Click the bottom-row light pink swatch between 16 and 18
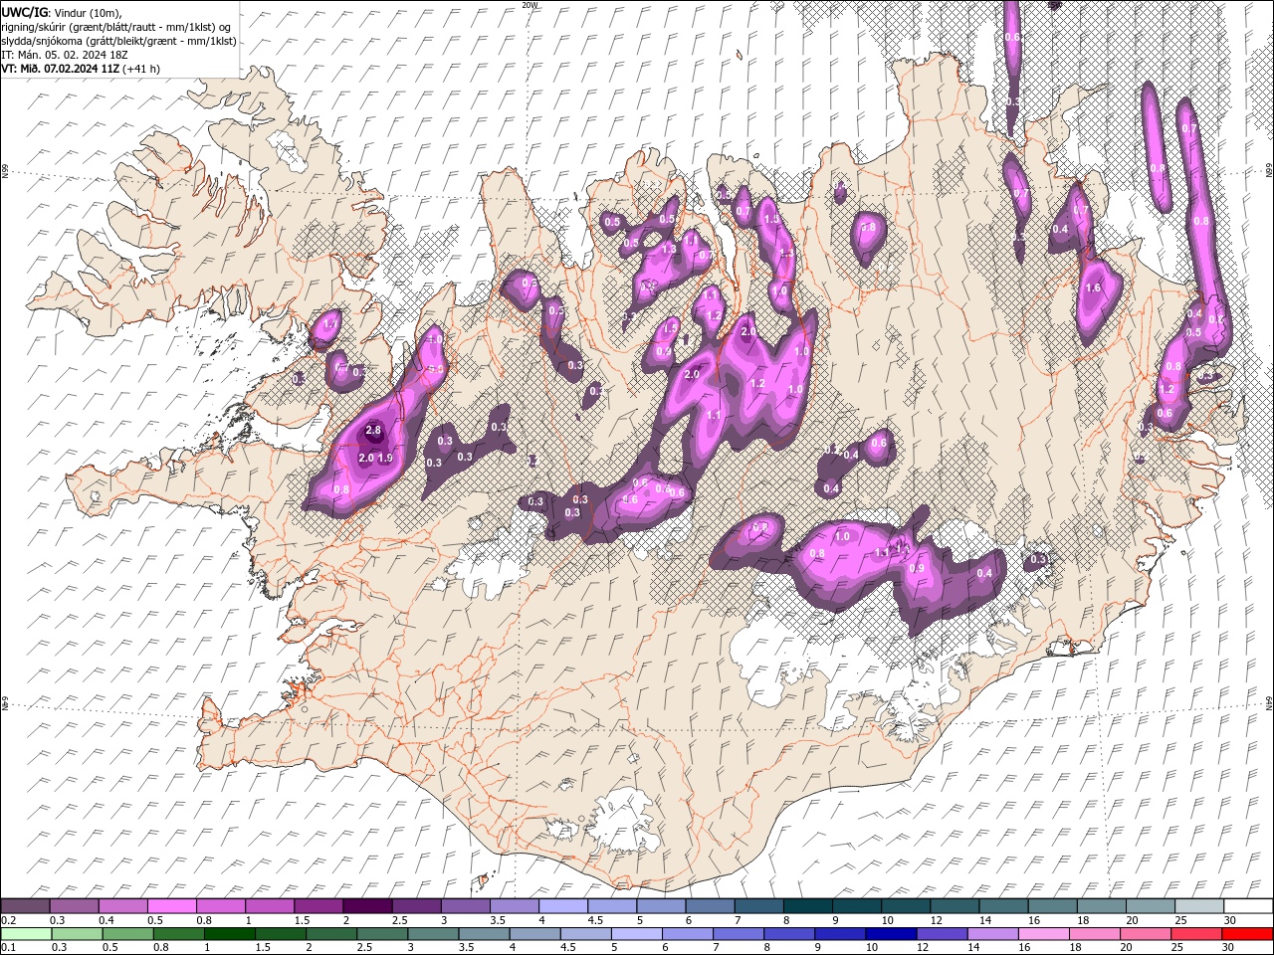Screen dimensions: 1274x955 tap(1042, 934)
